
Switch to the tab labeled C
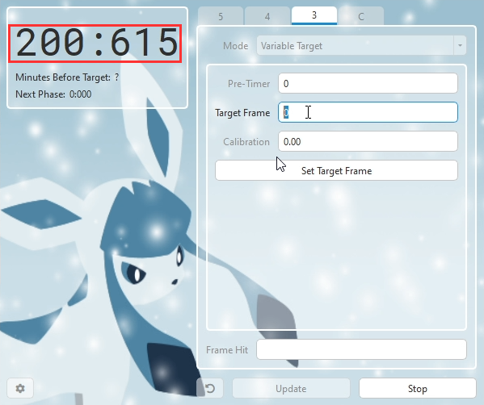pos(361,16)
